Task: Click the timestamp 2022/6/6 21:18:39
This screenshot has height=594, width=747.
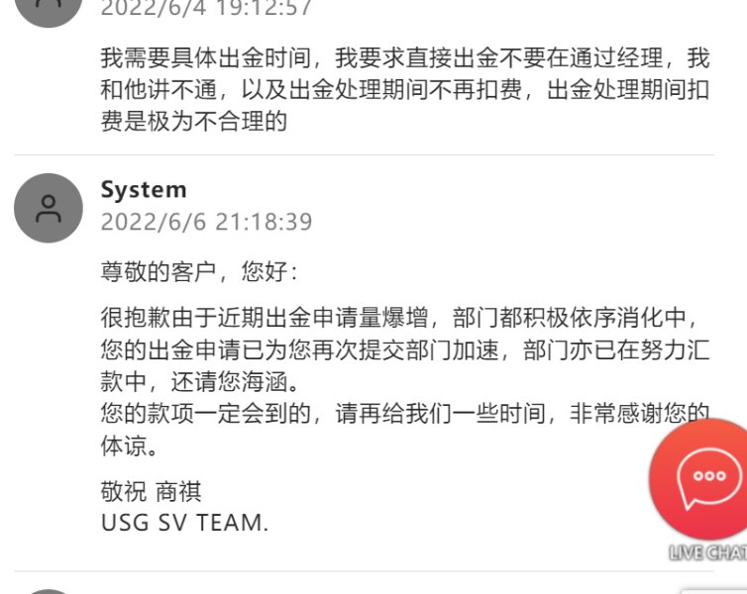Action: [206, 222]
